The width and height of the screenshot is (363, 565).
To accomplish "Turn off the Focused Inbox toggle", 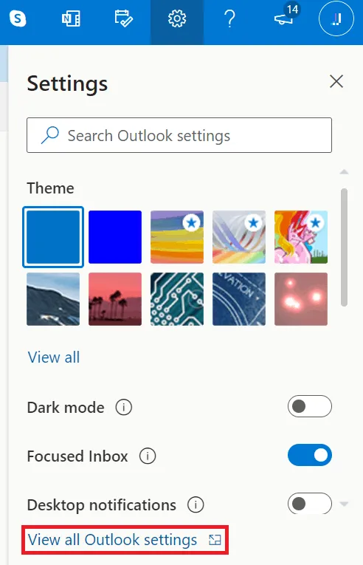I will coord(309,455).
